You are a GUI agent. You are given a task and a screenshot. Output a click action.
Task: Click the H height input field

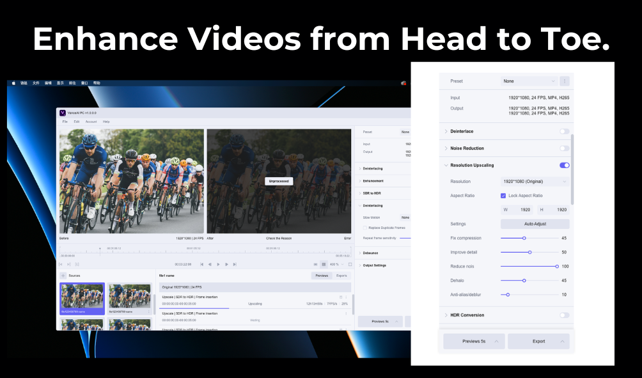(x=553, y=210)
